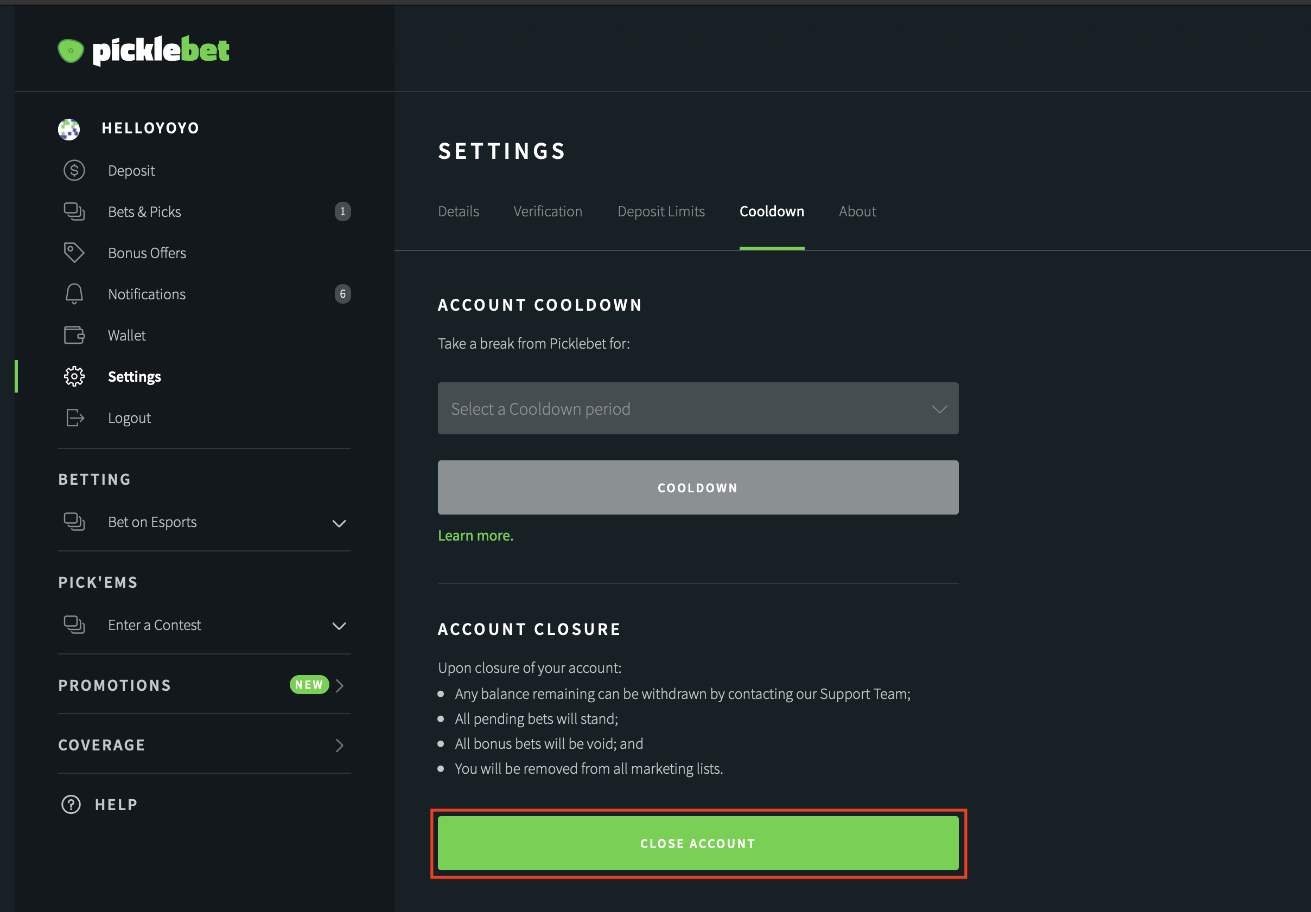Select the Cooldown tab
Viewport: 1311px width, 912px height.
(x=772, y=212)
